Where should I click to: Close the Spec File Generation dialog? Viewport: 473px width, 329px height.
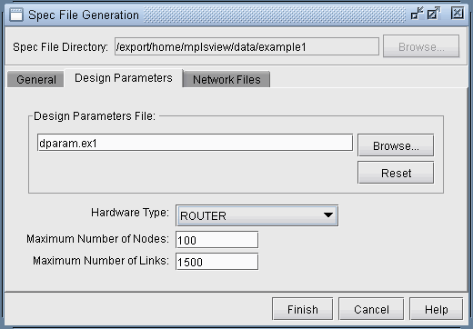(457, 14)
